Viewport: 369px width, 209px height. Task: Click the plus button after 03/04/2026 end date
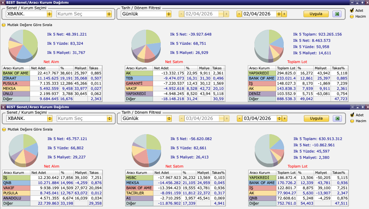284,118
